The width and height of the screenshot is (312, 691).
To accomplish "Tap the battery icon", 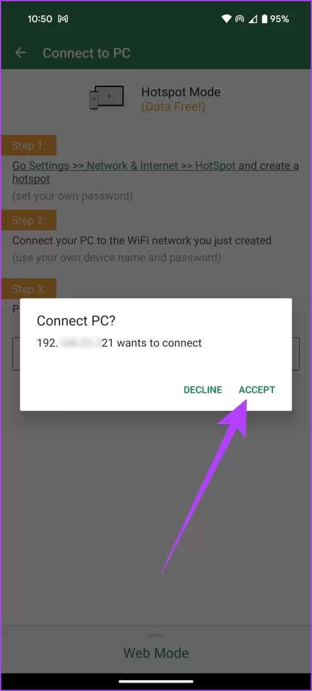I will 265,19.
